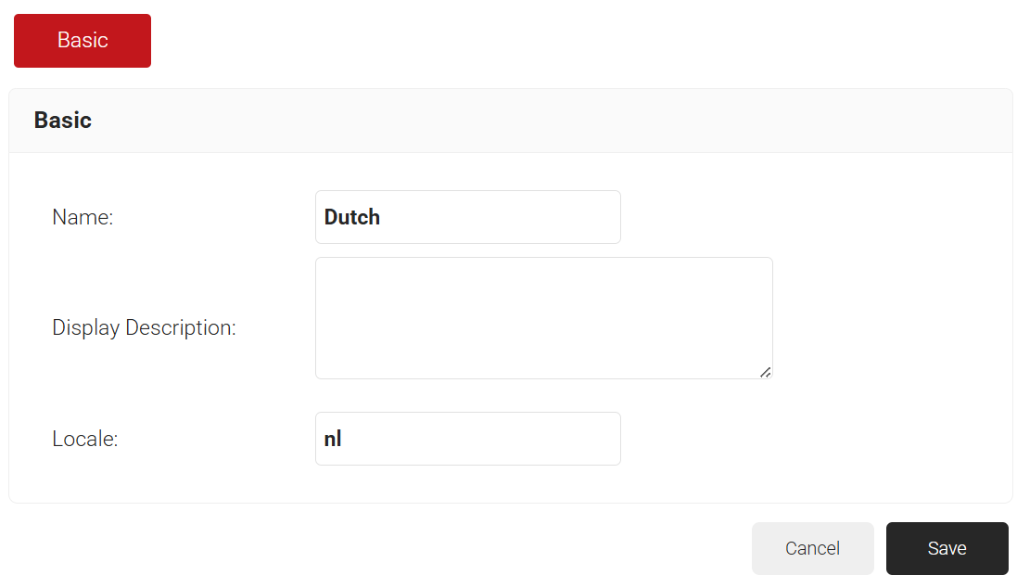Click the bottom-left area of Display Description box

pyautogui.click(x=324, y=370)
